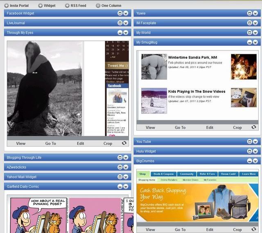Click Crop in BigCrumbs widget
This screenshot has width=262, height=233.
point(237,230)
